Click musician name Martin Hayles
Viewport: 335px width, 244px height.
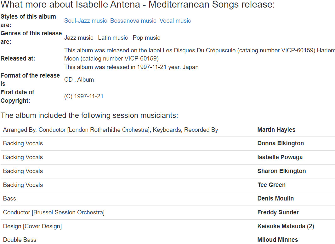tap(276, 130)
